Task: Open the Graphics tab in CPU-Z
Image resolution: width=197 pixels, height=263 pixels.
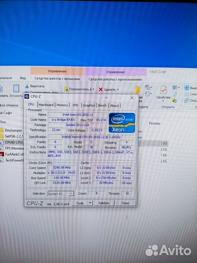Action: coord(89,105)
